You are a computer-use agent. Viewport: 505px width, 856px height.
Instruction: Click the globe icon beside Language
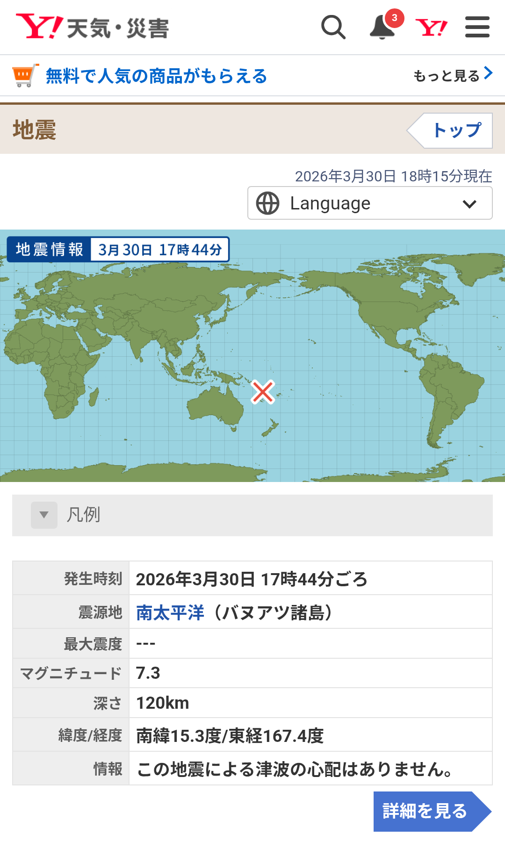click(x=268, y=203)
